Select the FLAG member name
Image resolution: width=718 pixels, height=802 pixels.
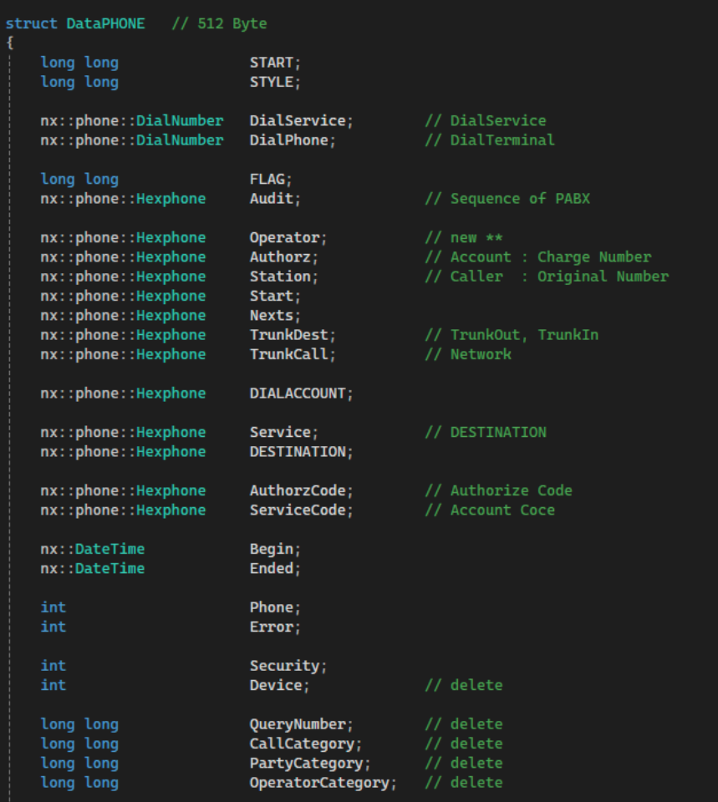[267, 180]
